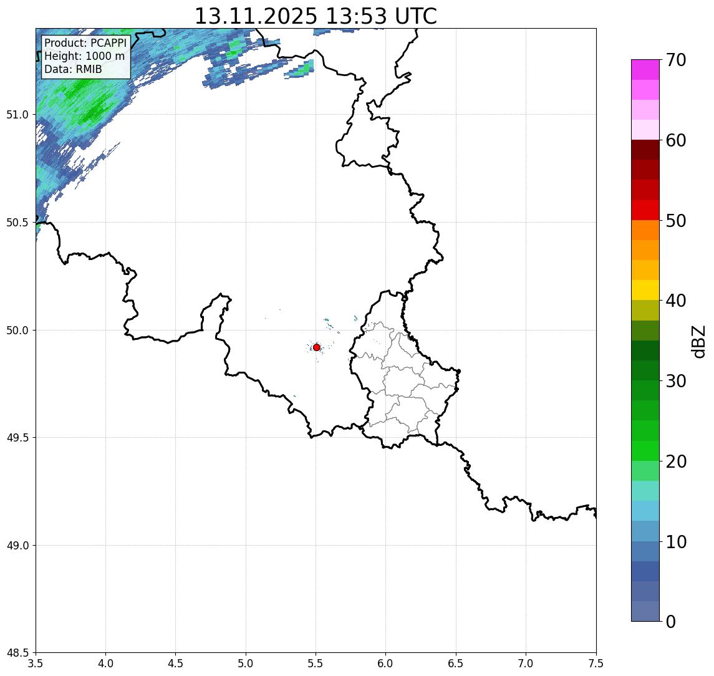
Task: Click the latitude axis label 49.0
Action: 17,545
